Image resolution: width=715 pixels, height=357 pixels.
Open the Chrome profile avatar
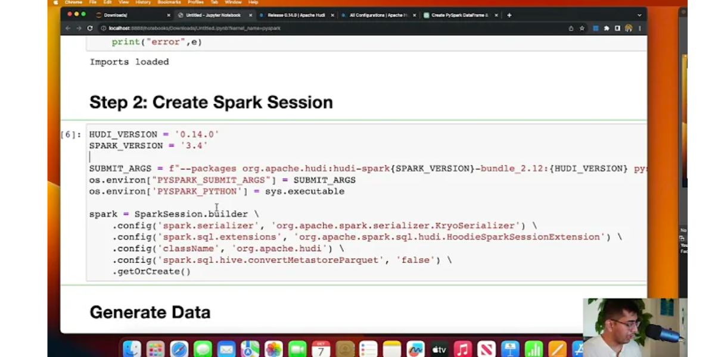pyautogui.click(x=629, y=28)
